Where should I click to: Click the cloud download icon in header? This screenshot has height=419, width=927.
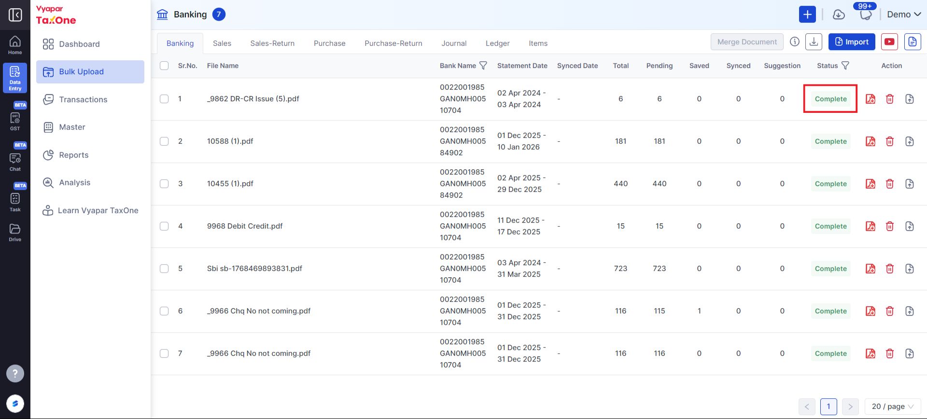click(839, 14)
